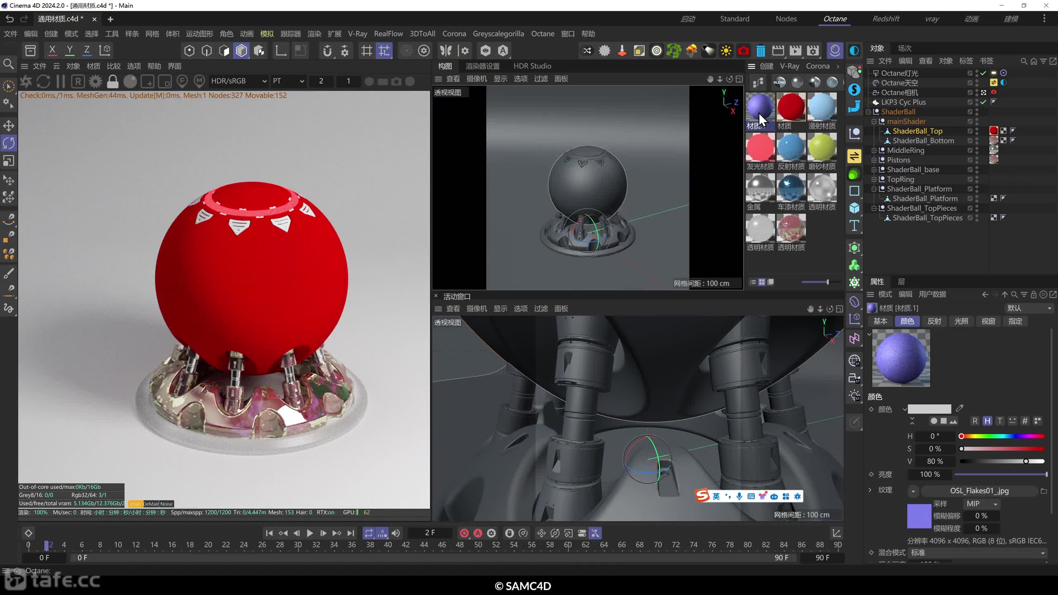Open the 光照 material tab
Screen dimensions: 1058x595
(x=961, y=321)
